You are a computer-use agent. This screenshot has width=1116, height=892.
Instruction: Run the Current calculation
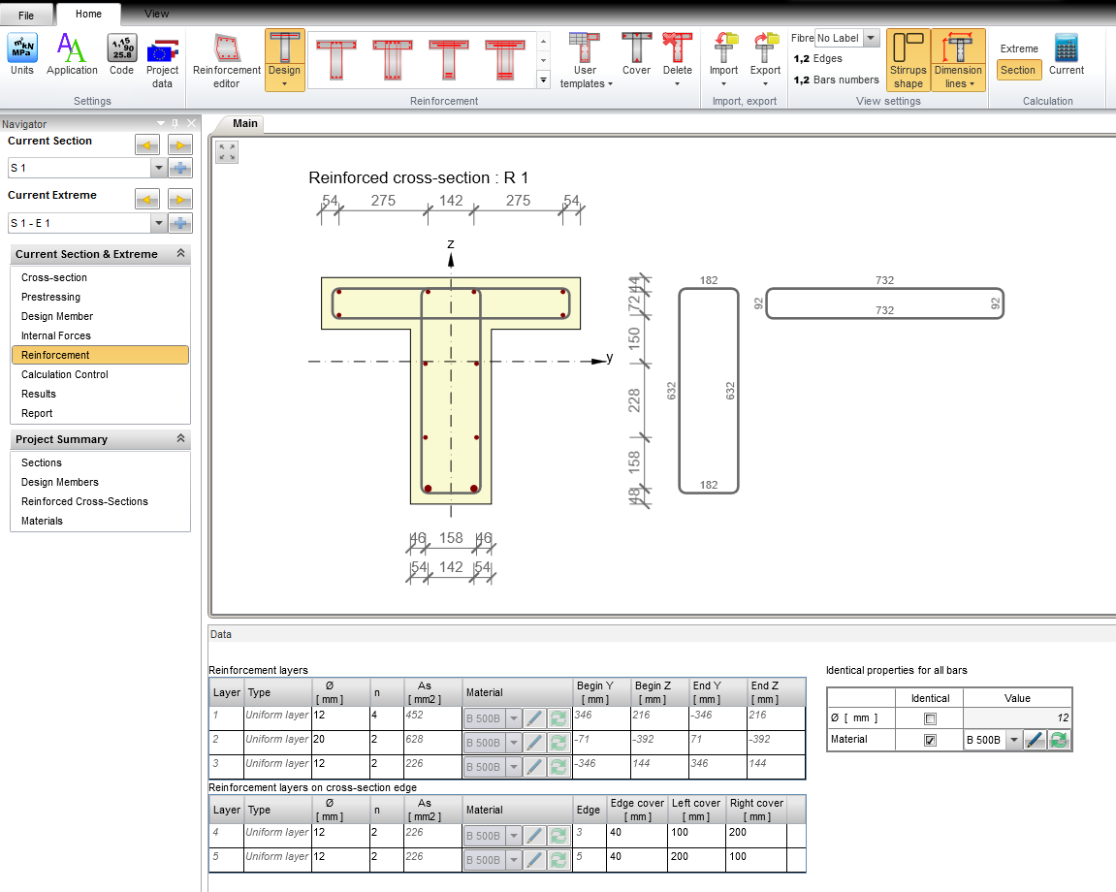point(1066,54)
